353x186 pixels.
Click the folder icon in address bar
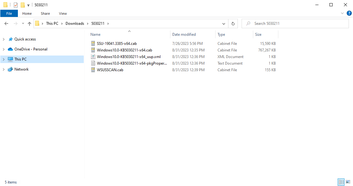click(37, 24)
